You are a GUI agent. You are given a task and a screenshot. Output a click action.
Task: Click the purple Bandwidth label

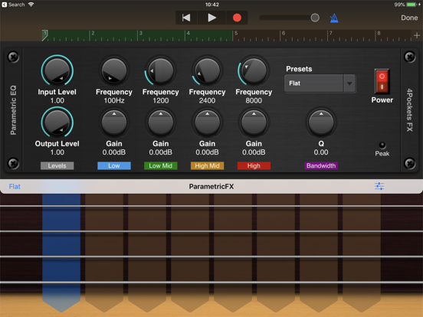click(x=321, y=166)
